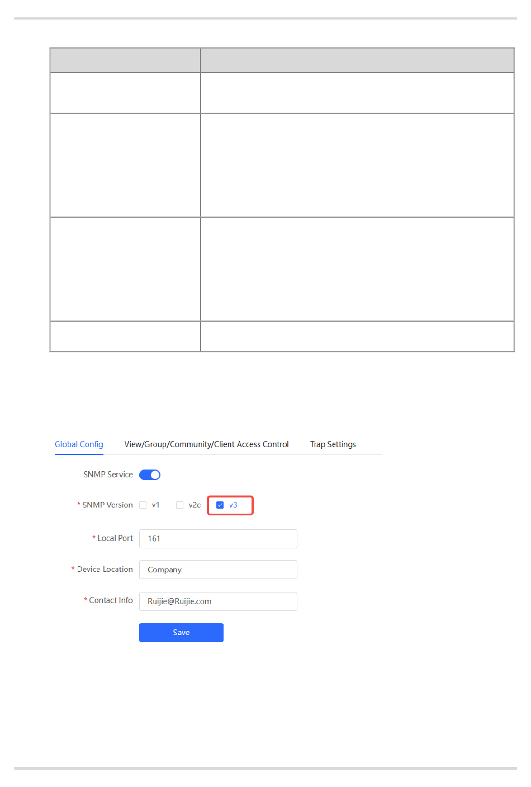Click the gray right header cell of table
531x787 pixels.
coord(357,60)
